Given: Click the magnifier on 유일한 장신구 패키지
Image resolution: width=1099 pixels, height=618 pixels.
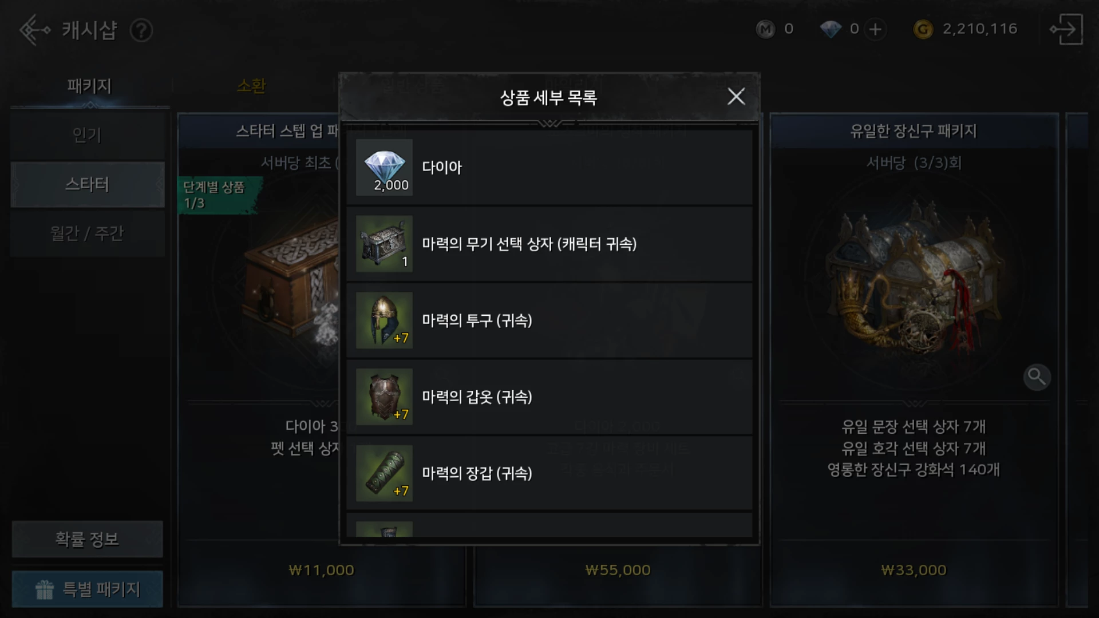Looking at the screenshot, I should pos(1037,377).
